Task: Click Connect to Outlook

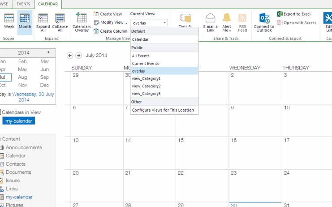Action: point(264,22)
